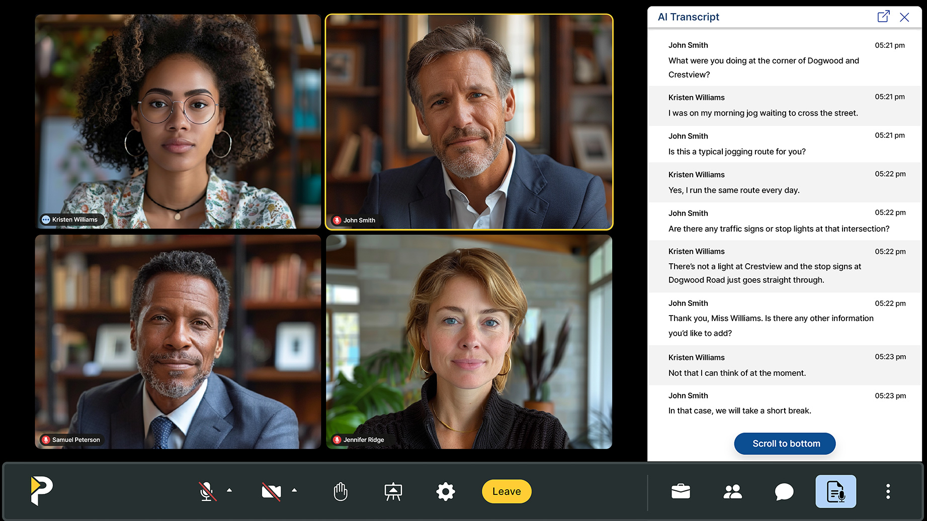The width and height of the screenshot is (927, 521).
Task: Select 'There's not a light at Crestview' line
Action: [765, 273]
